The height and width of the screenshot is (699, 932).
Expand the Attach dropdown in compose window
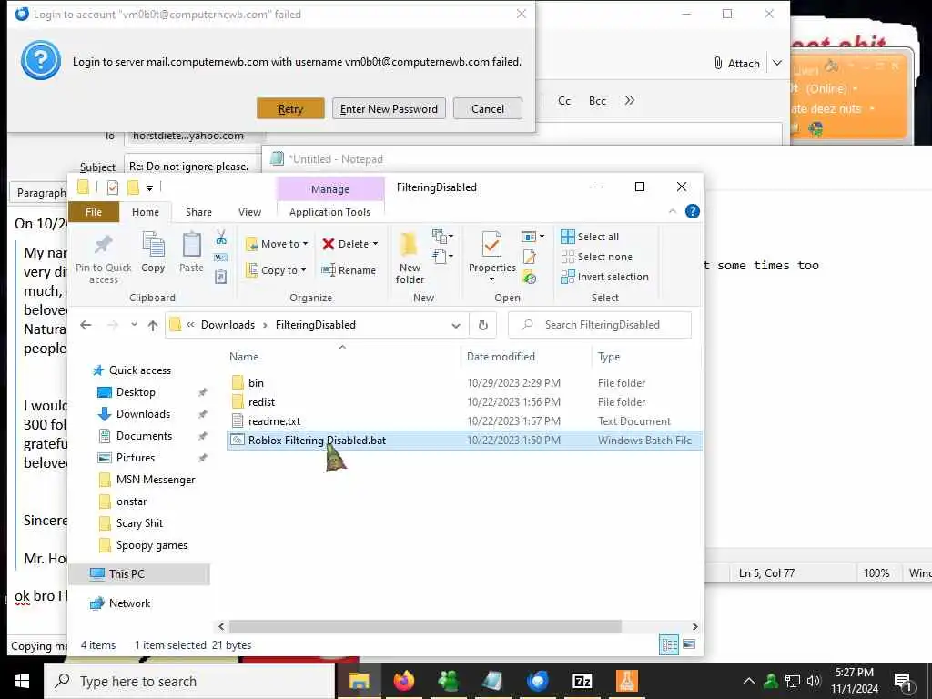pos(777,63)
